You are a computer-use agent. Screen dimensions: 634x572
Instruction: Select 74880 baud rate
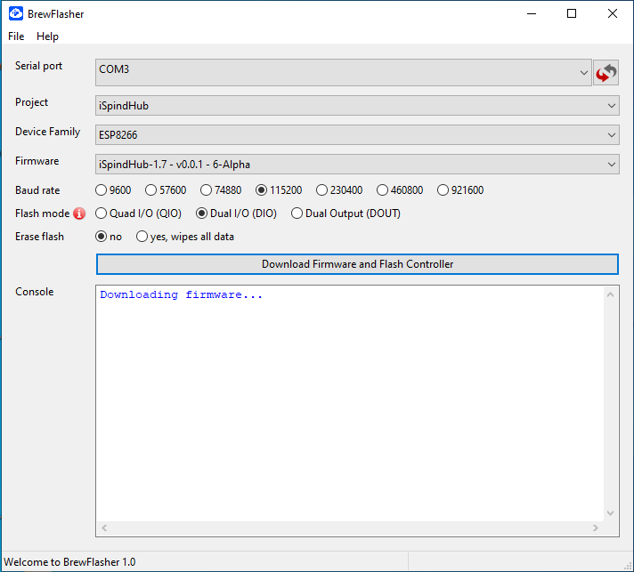click(221, 189)
